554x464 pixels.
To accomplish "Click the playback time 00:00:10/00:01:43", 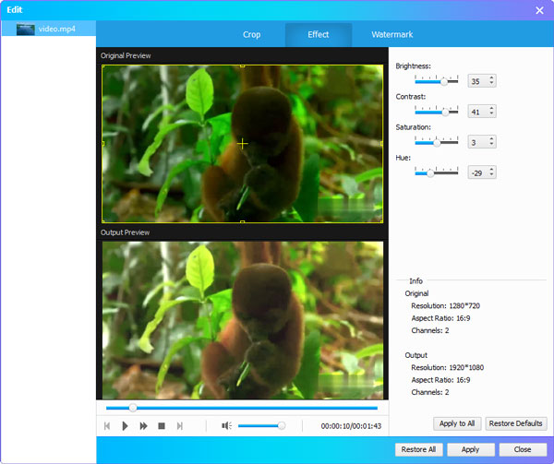I will tap(351, 426).
